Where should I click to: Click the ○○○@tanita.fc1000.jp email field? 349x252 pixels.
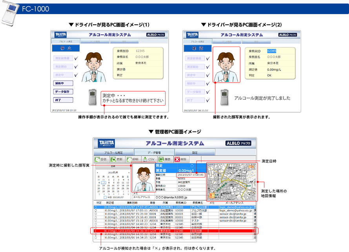coord(171,197)
